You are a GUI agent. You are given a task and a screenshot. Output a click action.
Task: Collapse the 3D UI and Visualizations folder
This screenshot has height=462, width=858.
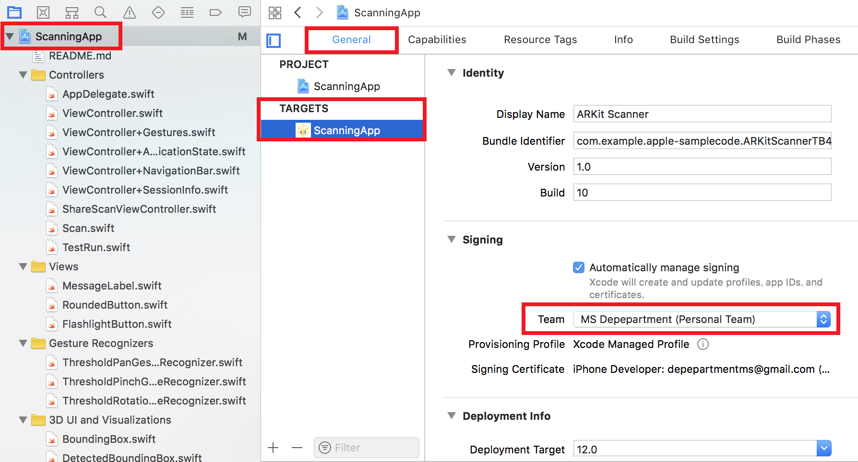[23, 420]
